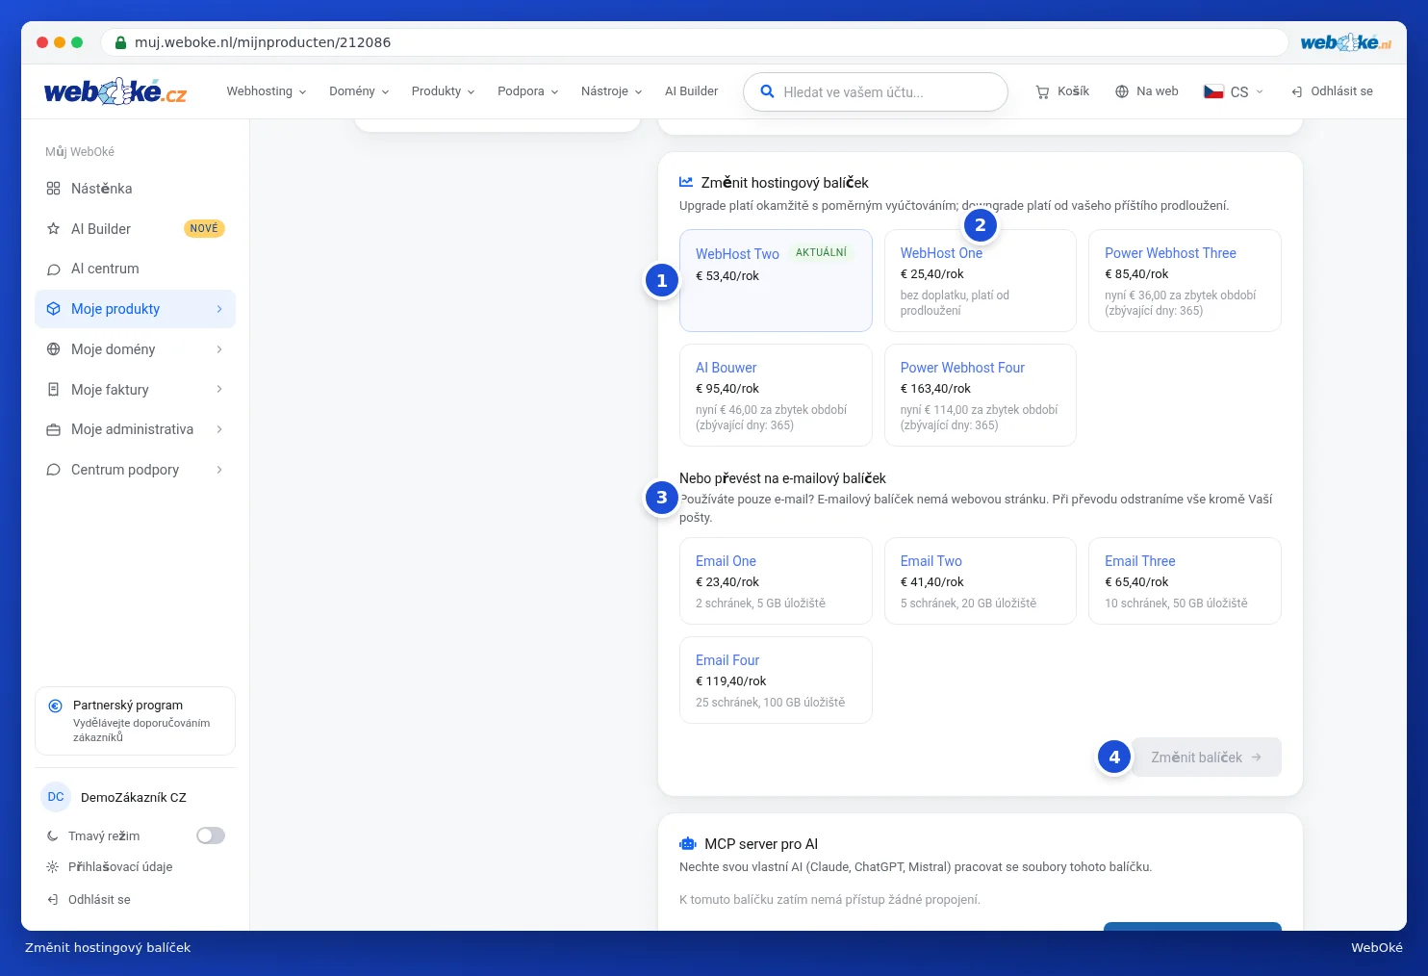Click the bubble icon for Centrum podpory

tap(53, 470)
